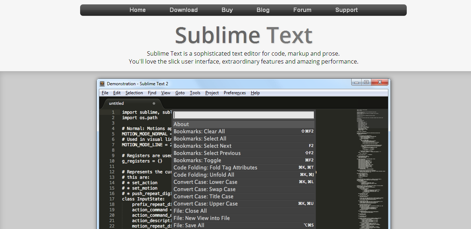Go to the Support page
Viewport: 471px width, 229px height.
346,10
